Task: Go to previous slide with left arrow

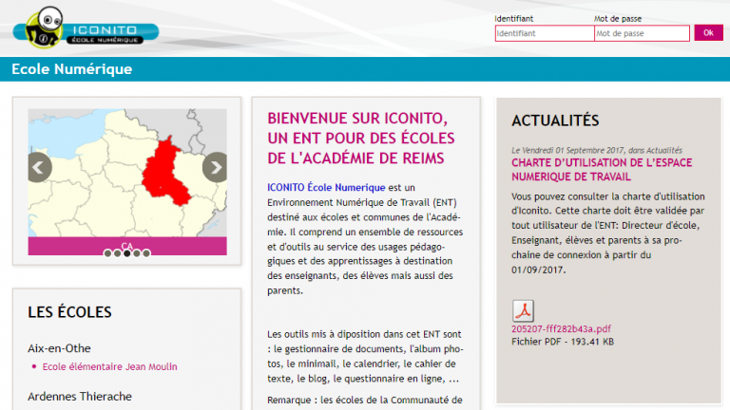Action: pos(39,167)
